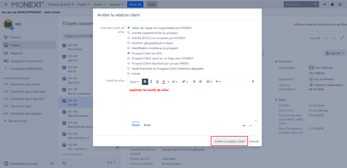Image resolution: width=347 pixels, height=168 pixels.
Task: Click the underline formatting icon
Action: (157, 82)
